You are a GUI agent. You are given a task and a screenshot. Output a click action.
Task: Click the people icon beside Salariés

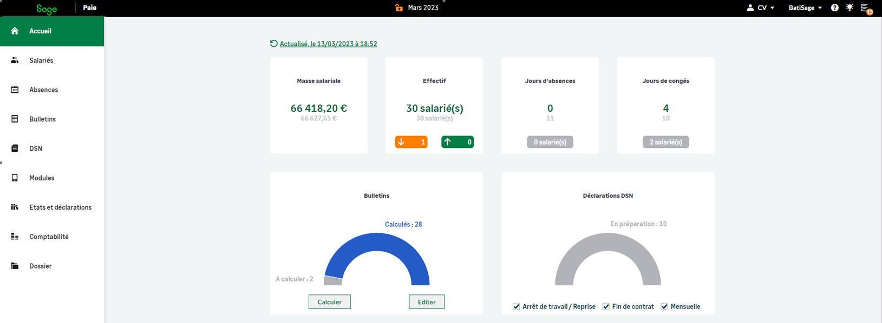(15, 60)
